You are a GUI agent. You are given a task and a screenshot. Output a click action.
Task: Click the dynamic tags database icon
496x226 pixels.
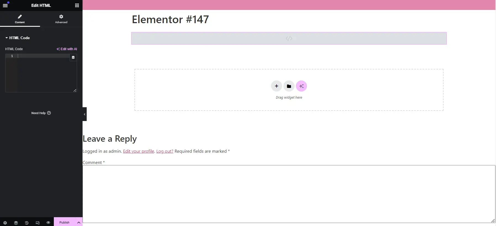point(73,57)
